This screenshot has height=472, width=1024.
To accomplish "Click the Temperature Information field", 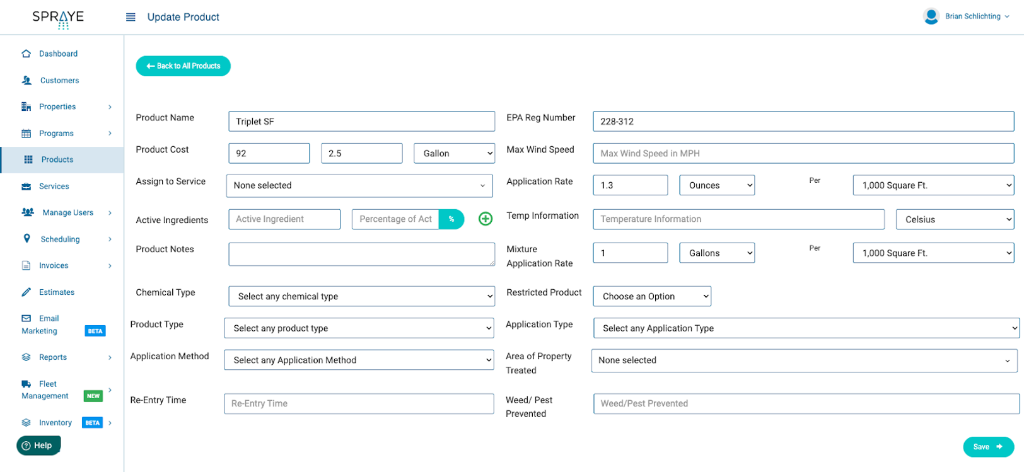I will [x=739, y=219].
